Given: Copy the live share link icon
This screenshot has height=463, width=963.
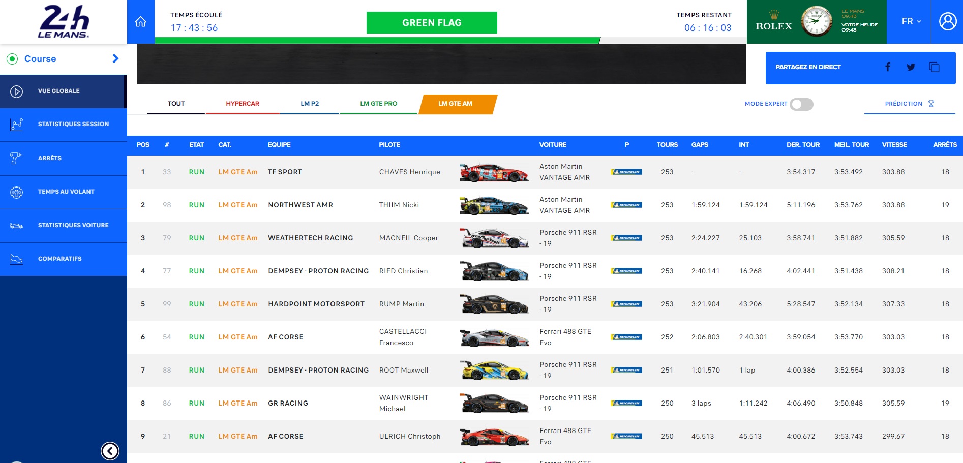Looking at the screenshot, I should 934,67.
